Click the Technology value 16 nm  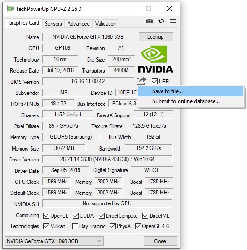(x=60, y=59)
